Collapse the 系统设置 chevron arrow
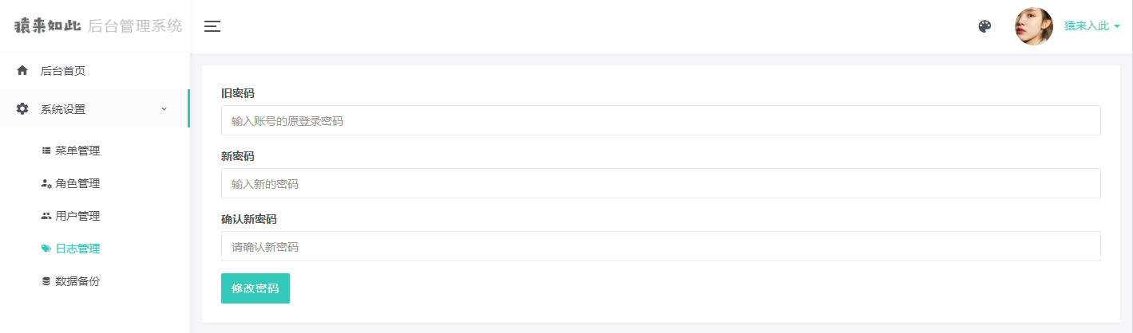Screen dimensions: 1133x333 click(164, 109)
